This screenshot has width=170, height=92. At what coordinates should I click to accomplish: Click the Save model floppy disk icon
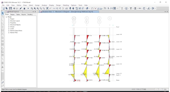(x=10, y=8)
